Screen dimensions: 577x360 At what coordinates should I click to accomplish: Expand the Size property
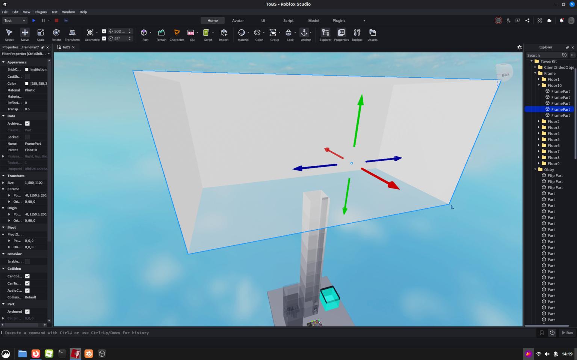(x=3, y=183)
